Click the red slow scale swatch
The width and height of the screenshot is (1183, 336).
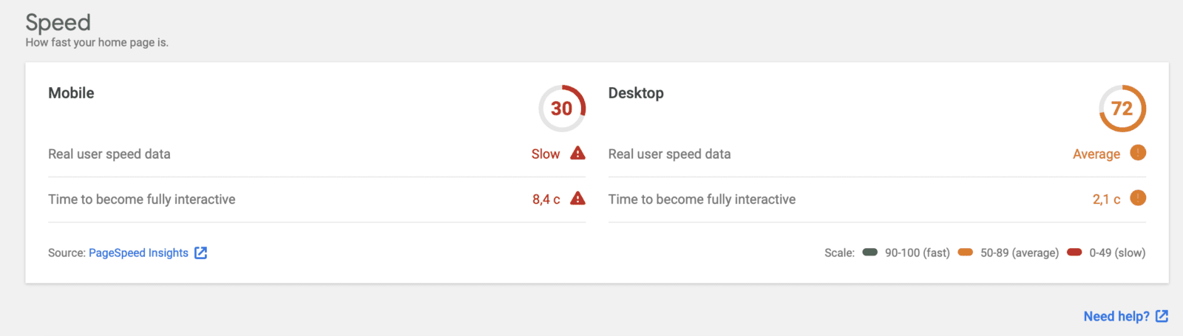[1074, 252]
